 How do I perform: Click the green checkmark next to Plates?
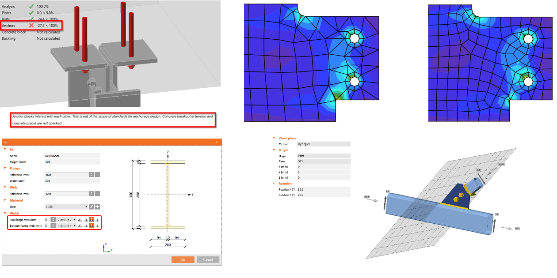coord(31,13)
